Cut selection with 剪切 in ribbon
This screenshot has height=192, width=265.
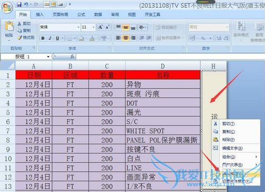(x=24, y=23)
